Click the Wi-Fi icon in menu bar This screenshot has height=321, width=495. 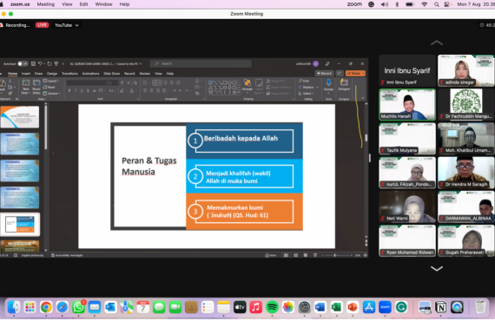point(425,4)
